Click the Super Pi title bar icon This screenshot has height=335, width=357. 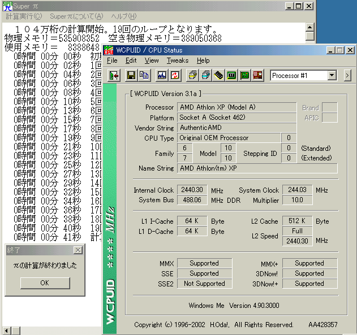coord(8,6)
